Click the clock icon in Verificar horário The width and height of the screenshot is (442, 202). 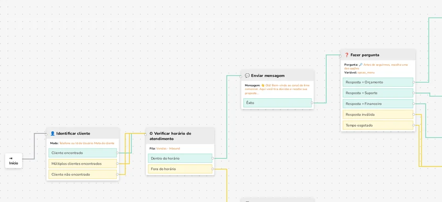pyautogui.click(x=151, y=134)
